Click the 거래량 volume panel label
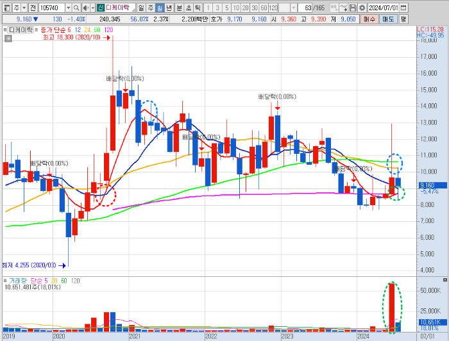The height and width of the screenshot is (341, 449). coord(19,281)
